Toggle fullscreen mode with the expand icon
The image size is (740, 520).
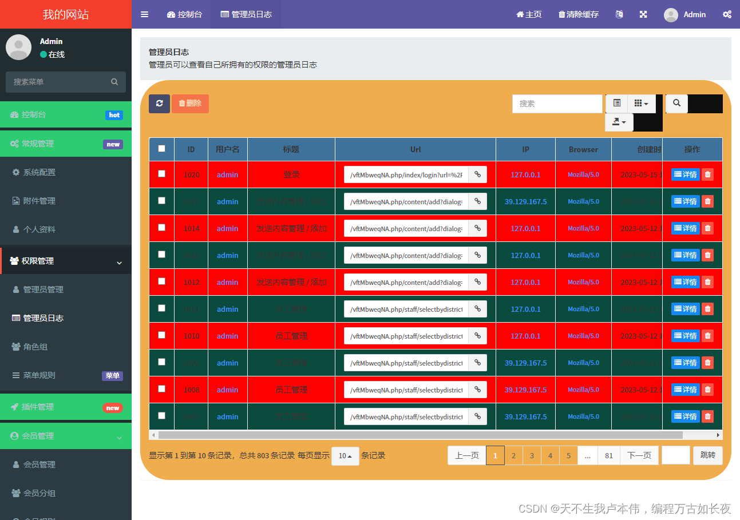pos(643,14)
